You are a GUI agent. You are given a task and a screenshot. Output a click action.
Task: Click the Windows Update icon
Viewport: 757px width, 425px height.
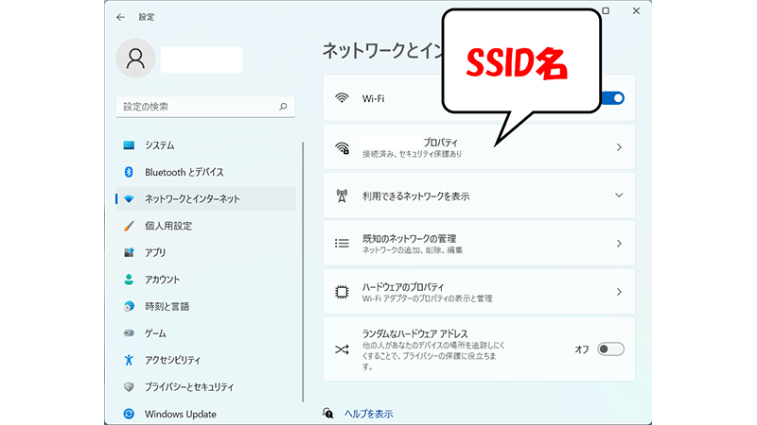[130, 414]
